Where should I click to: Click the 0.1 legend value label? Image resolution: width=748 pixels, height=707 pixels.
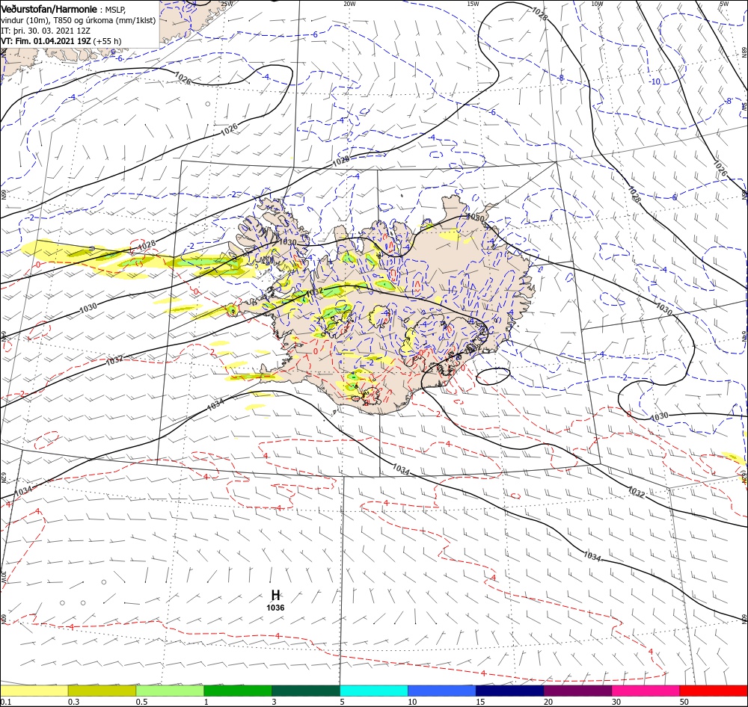[6, 702]
